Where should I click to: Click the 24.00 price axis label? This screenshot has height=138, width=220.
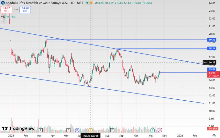(212, 3)
